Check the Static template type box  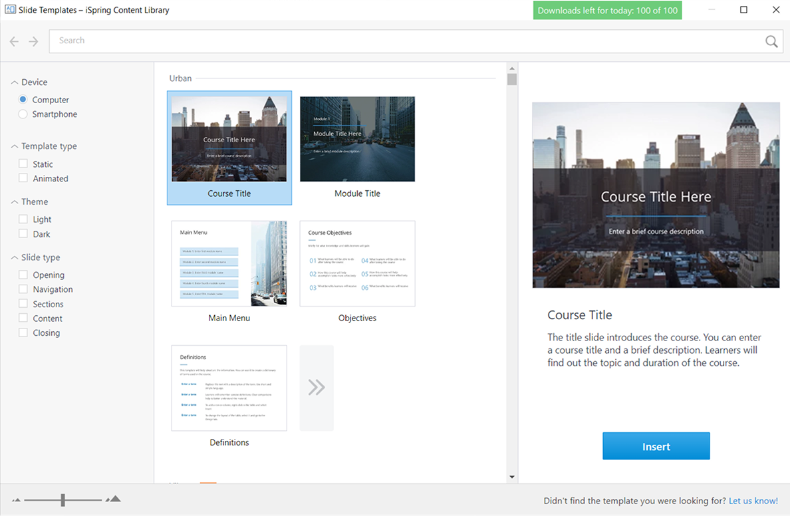(x=23, y=164)
